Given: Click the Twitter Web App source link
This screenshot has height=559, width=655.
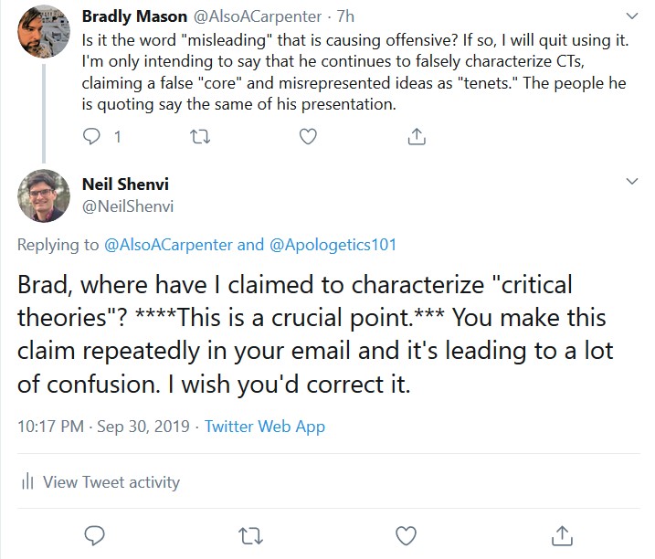Looking at the screenshot, I should click(265, 427).
